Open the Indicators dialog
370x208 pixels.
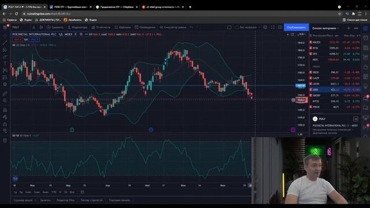coord(77,27)
